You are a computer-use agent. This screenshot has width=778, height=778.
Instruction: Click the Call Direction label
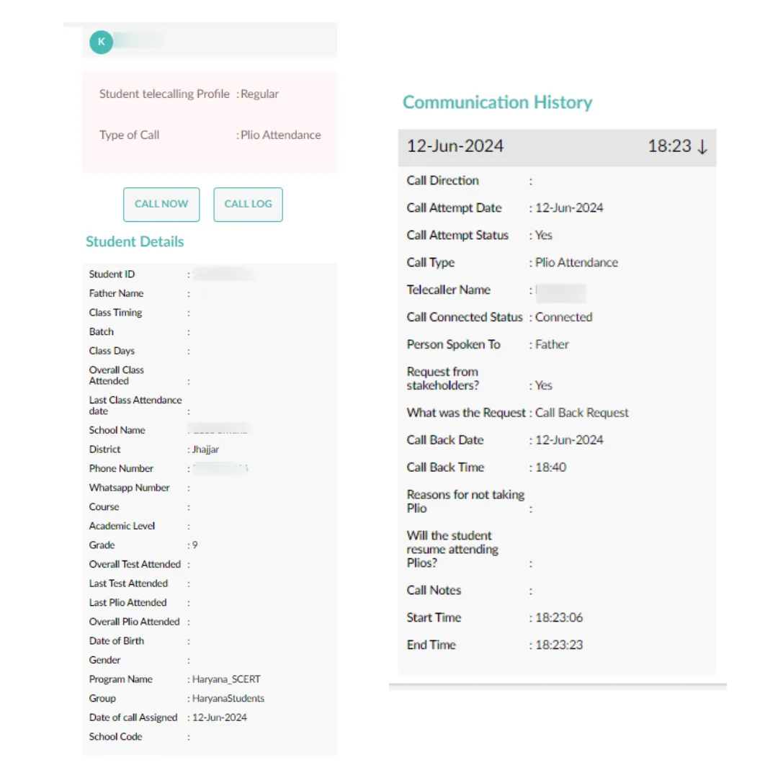(x=442, y=181)
